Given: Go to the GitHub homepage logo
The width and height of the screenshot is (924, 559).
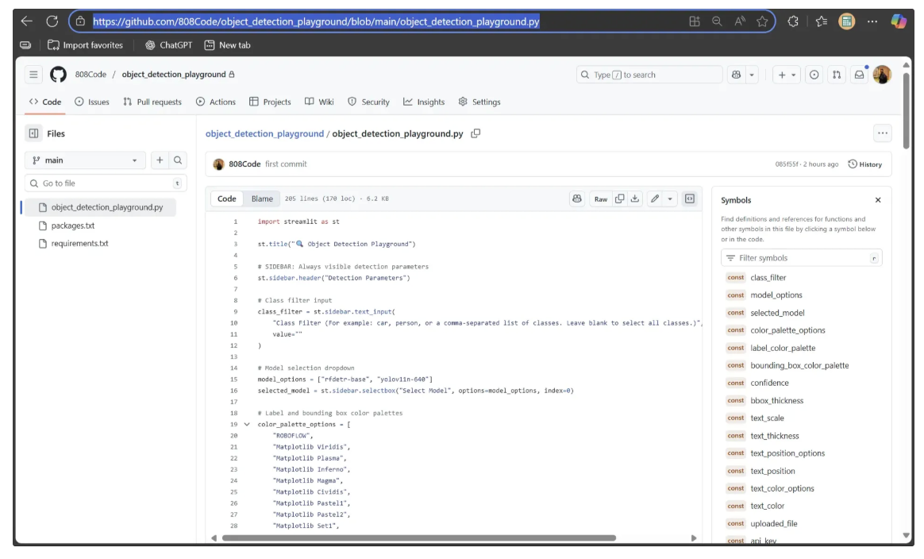Looking at the screenshot, I should [x=58, y=75].
